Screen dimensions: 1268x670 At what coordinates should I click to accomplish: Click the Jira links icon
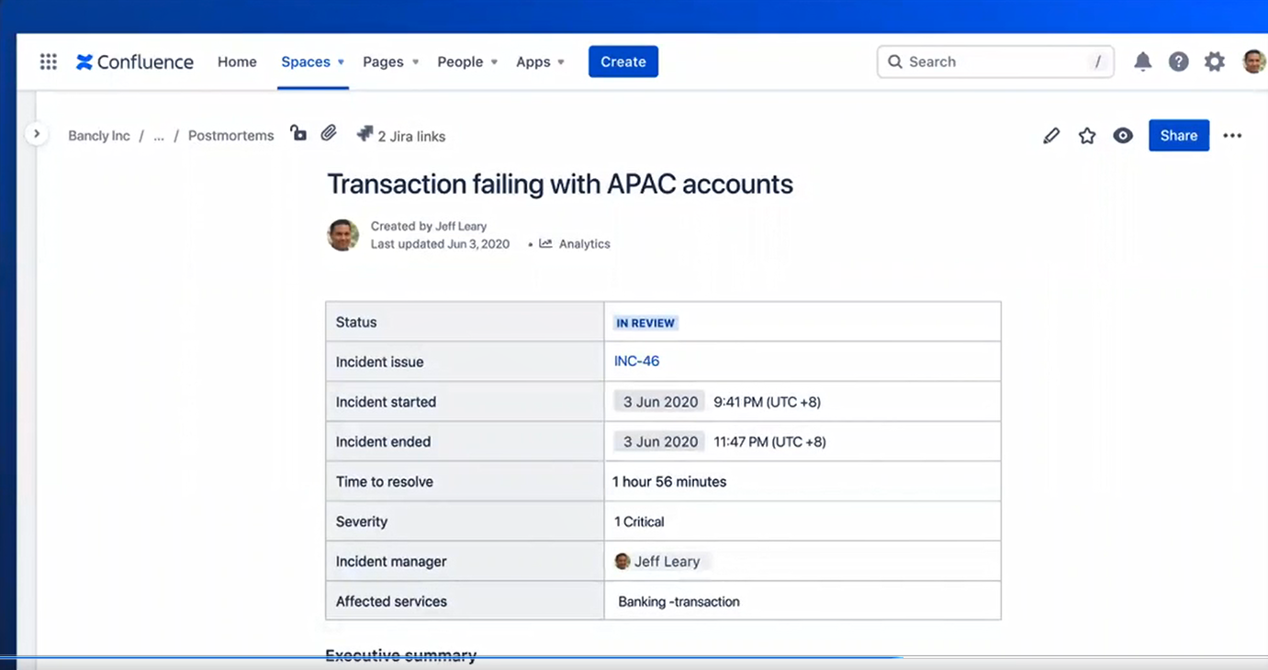(365, 135)
